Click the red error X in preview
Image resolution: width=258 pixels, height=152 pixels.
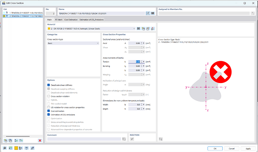coord(220,72)
